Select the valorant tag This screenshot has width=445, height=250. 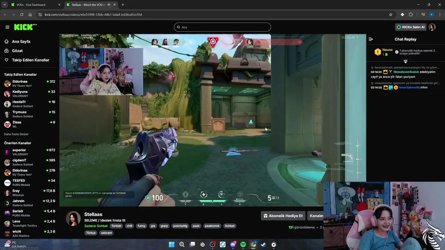(106, 233)
